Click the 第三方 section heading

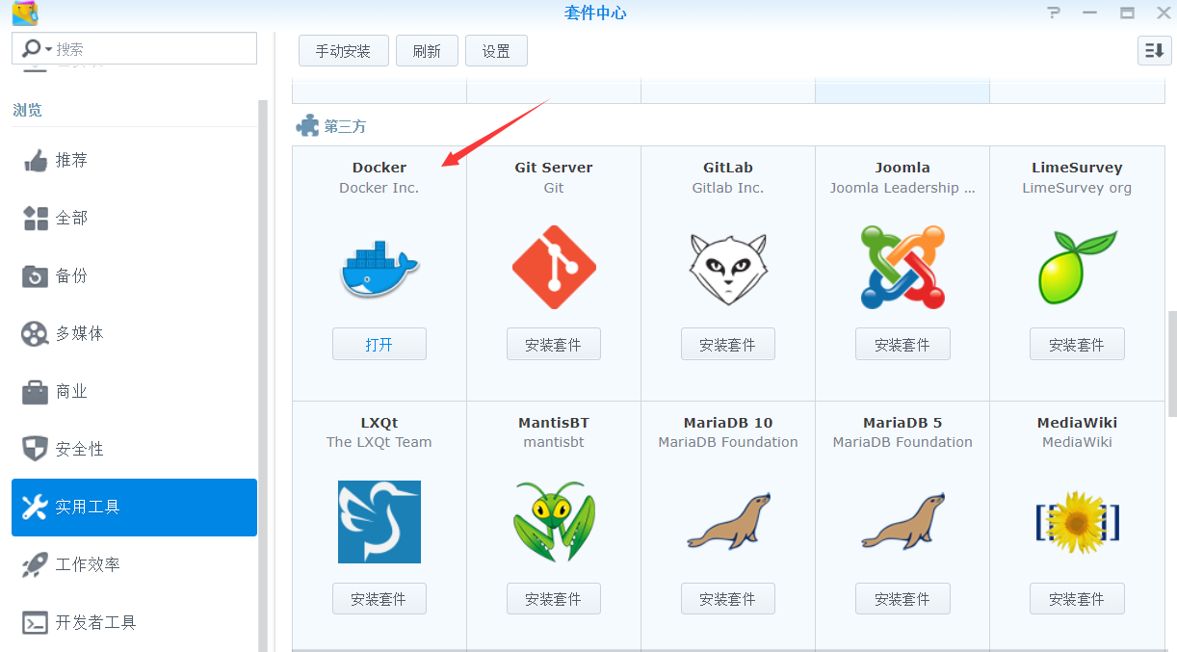tap(345, 126)
